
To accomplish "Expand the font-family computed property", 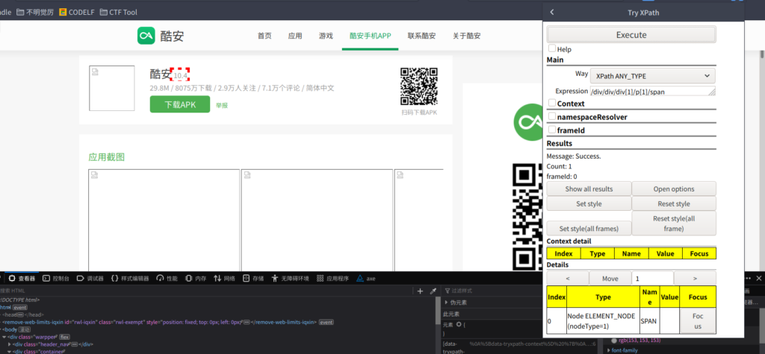I will [608, 350].
